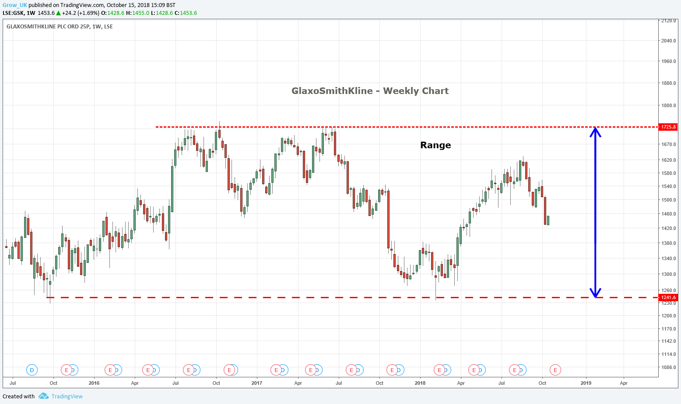Open the earnings E marker after Jul 2017
The image size is (681, 404).
point(351,370)
